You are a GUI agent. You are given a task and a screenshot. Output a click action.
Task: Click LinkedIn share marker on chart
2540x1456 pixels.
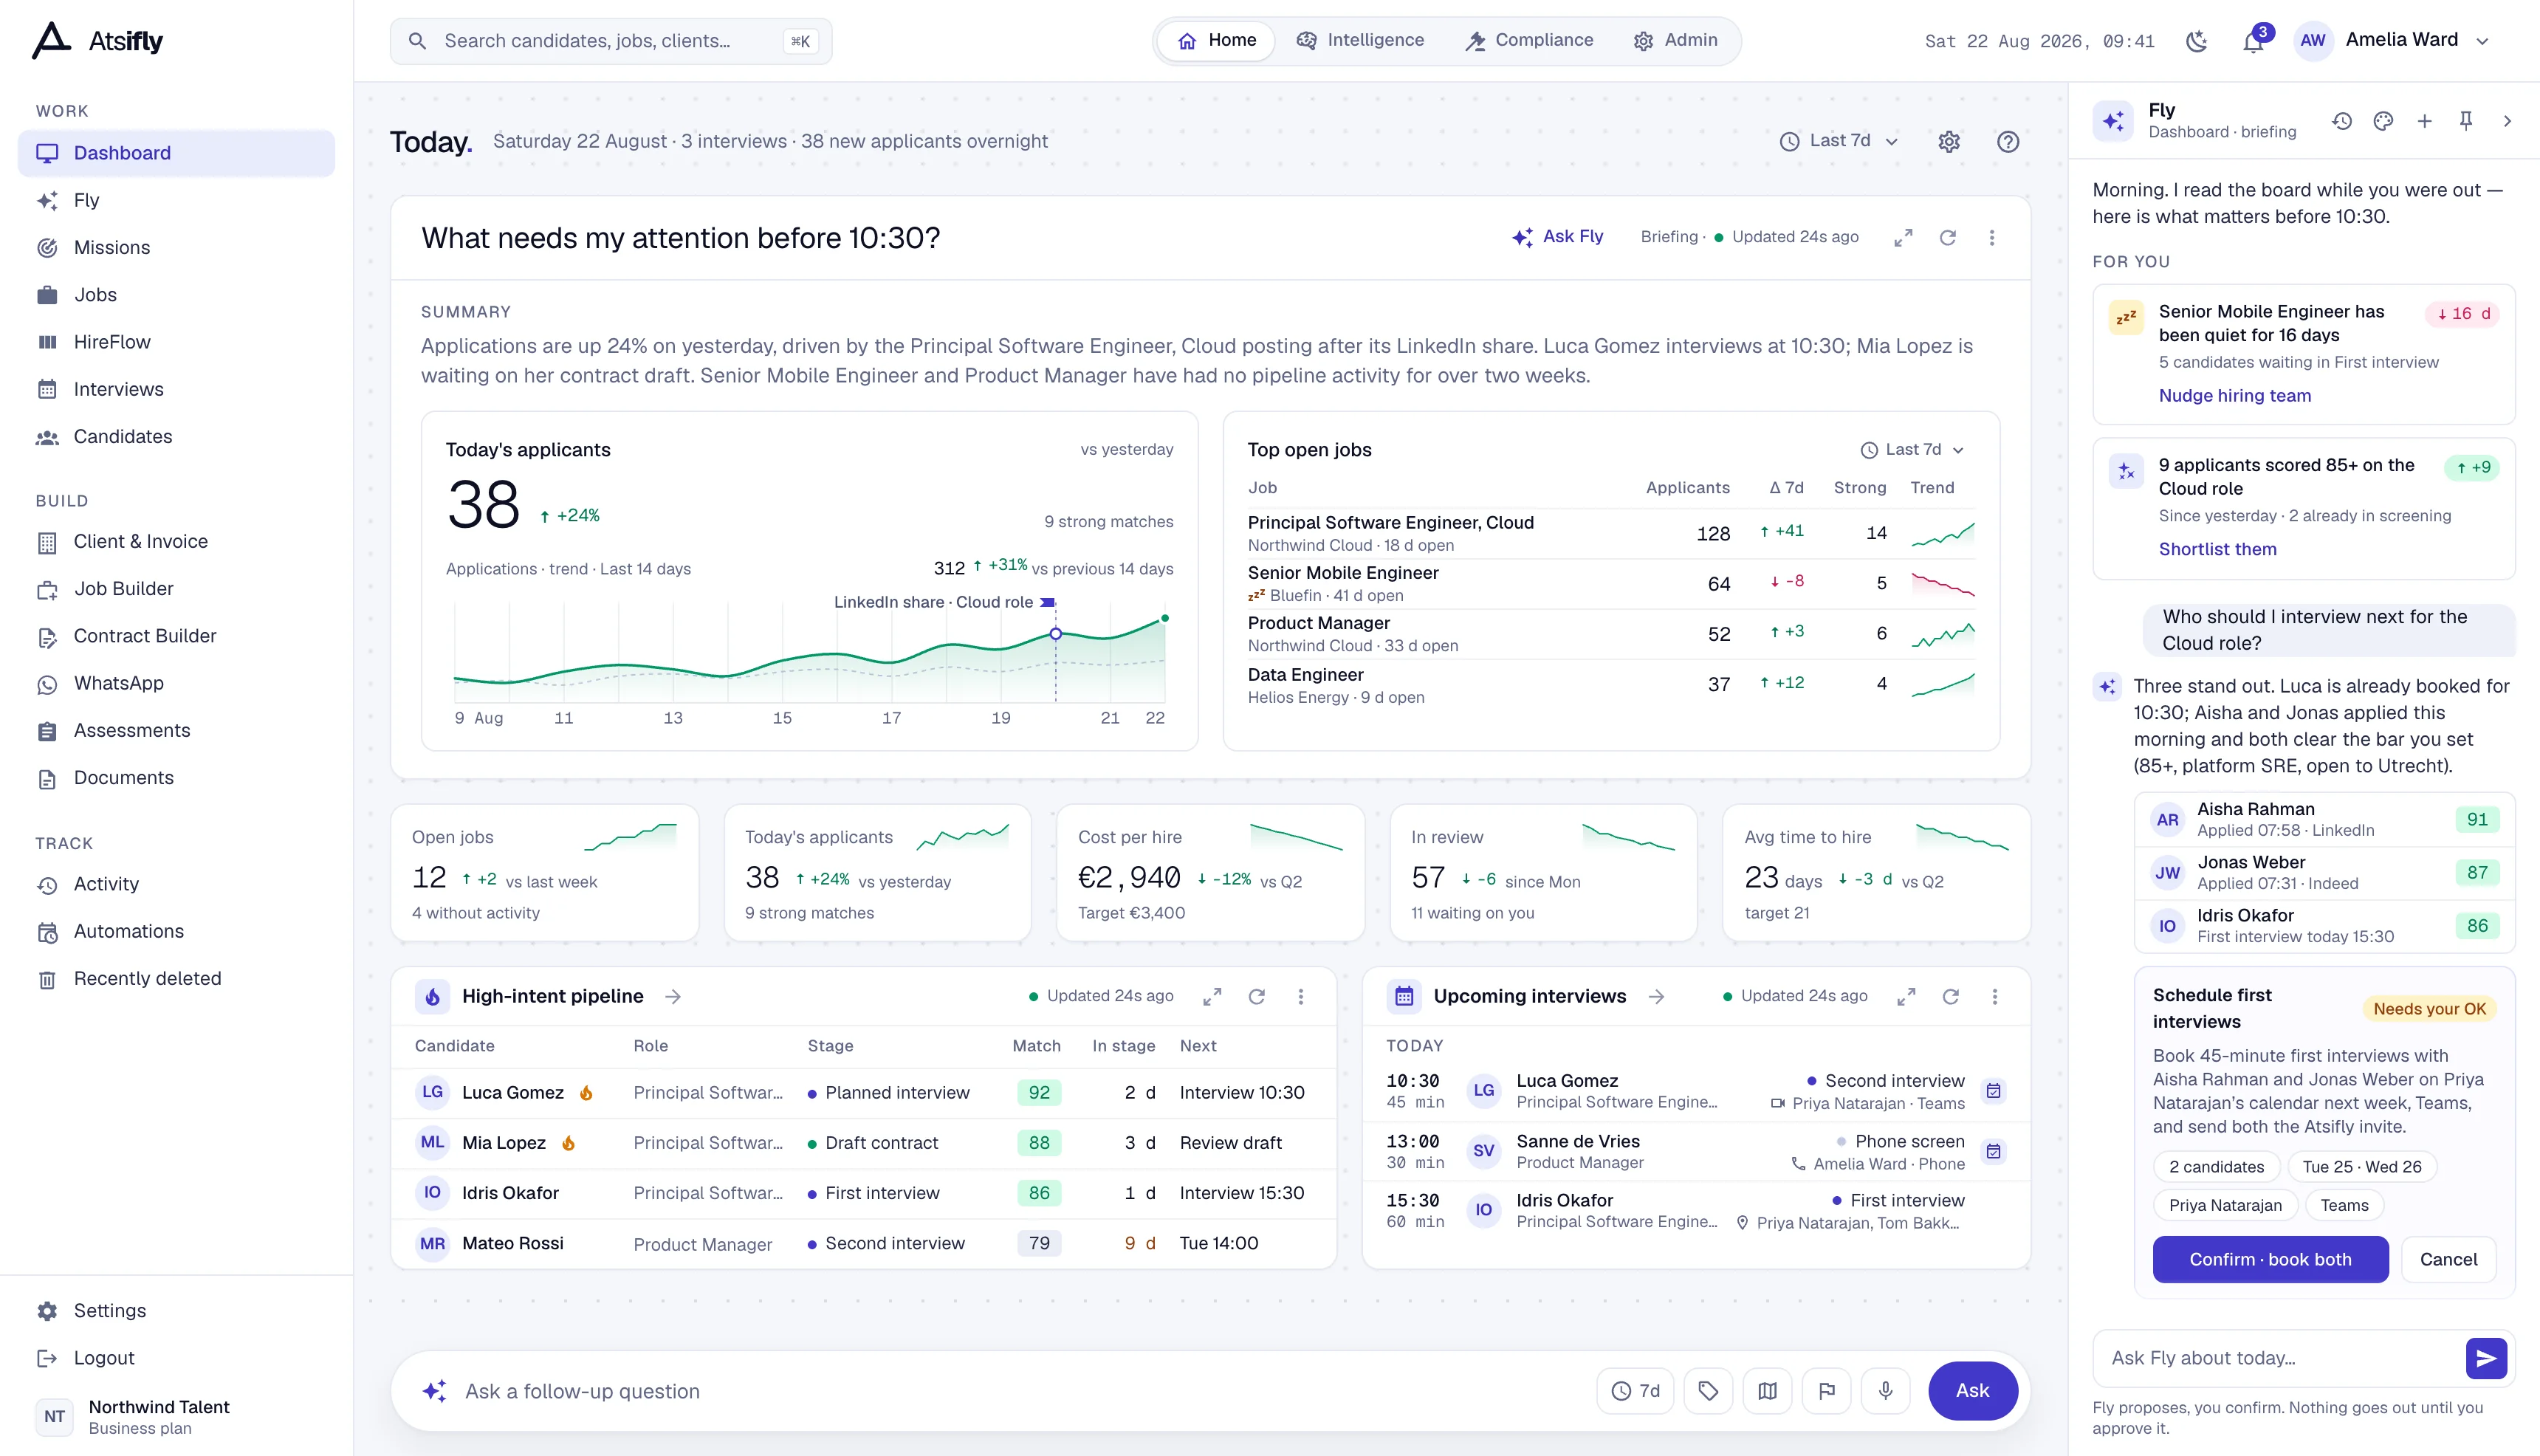1055,634
